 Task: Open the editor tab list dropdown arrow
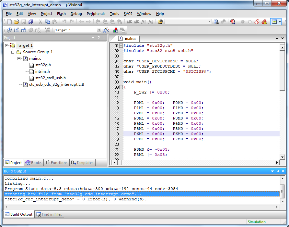(x=277, y=38)
